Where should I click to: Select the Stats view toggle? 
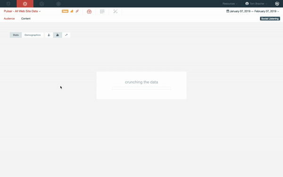pos(16,35)
